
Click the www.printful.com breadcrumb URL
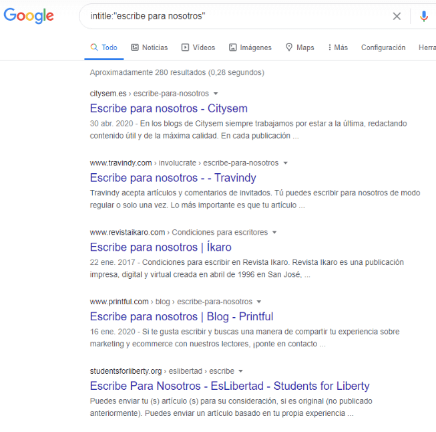(x=171, y=302)
